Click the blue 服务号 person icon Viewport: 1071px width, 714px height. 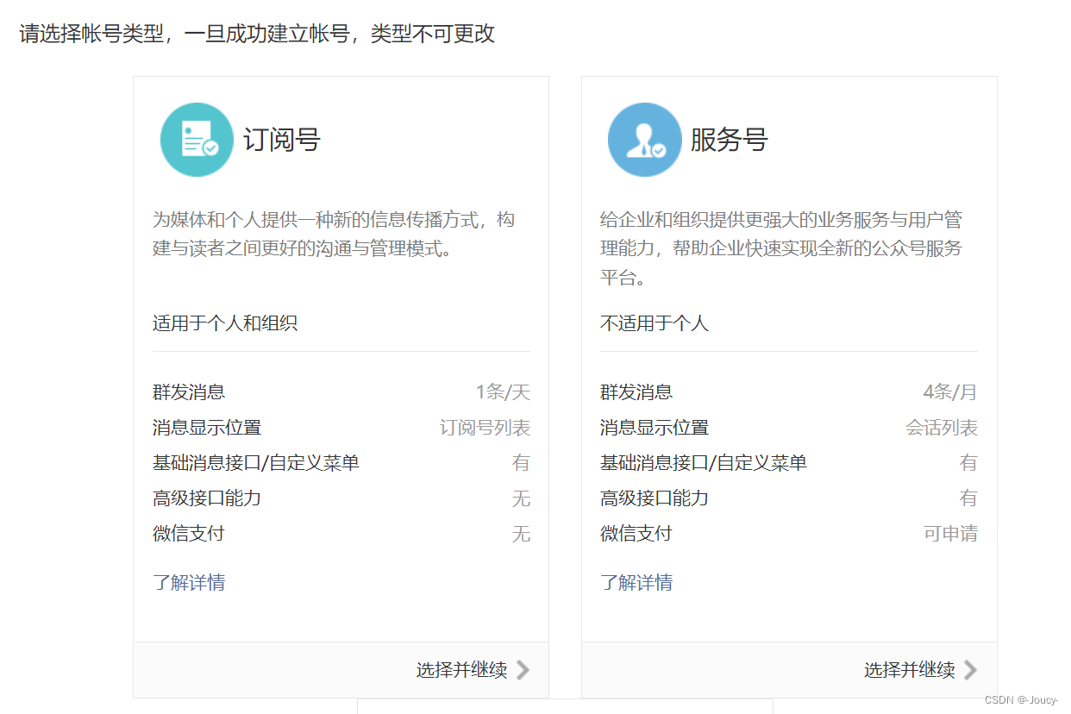coord(644,140)
